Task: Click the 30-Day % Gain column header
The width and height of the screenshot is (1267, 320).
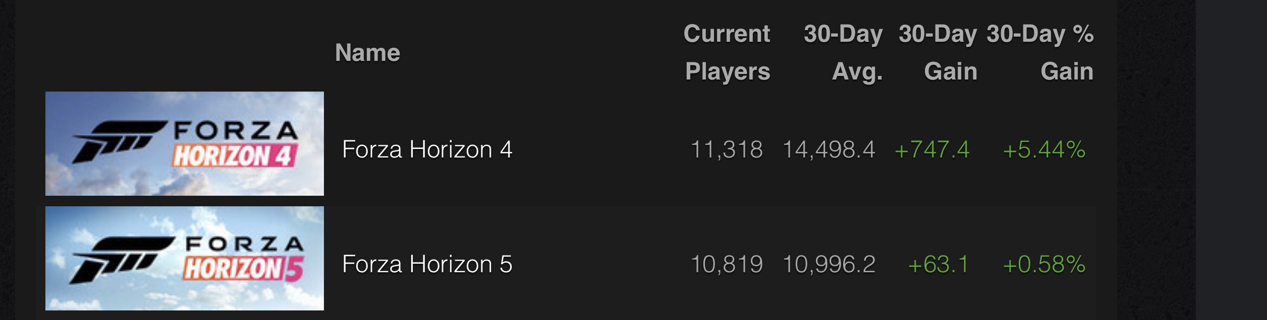Action: (1040, 53)
